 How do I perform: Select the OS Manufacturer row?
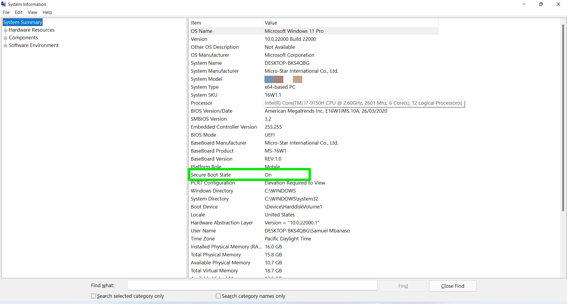[314, 55]
